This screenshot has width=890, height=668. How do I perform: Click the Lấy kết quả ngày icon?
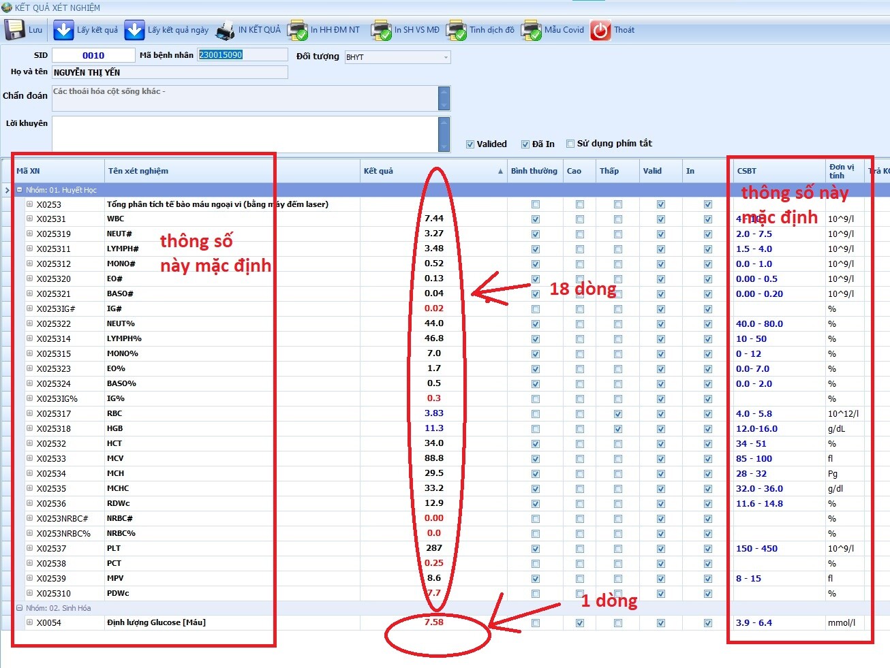(134, 30)
